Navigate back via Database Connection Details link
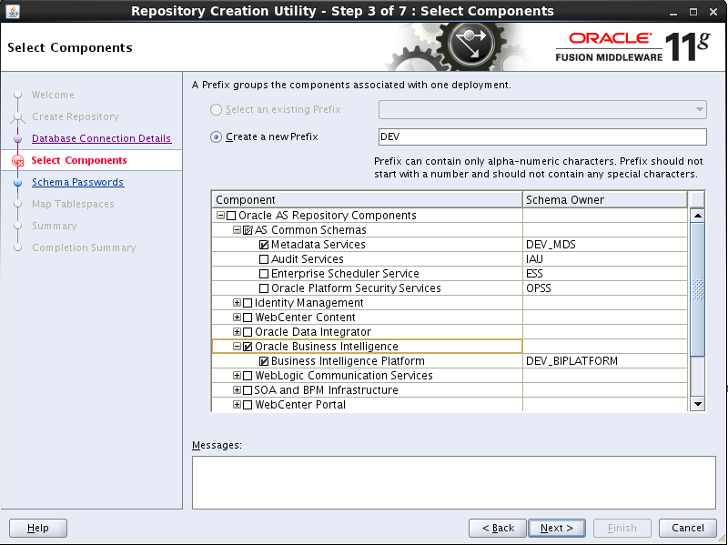This screenshot has width=728, height=545. pos(101,138)
